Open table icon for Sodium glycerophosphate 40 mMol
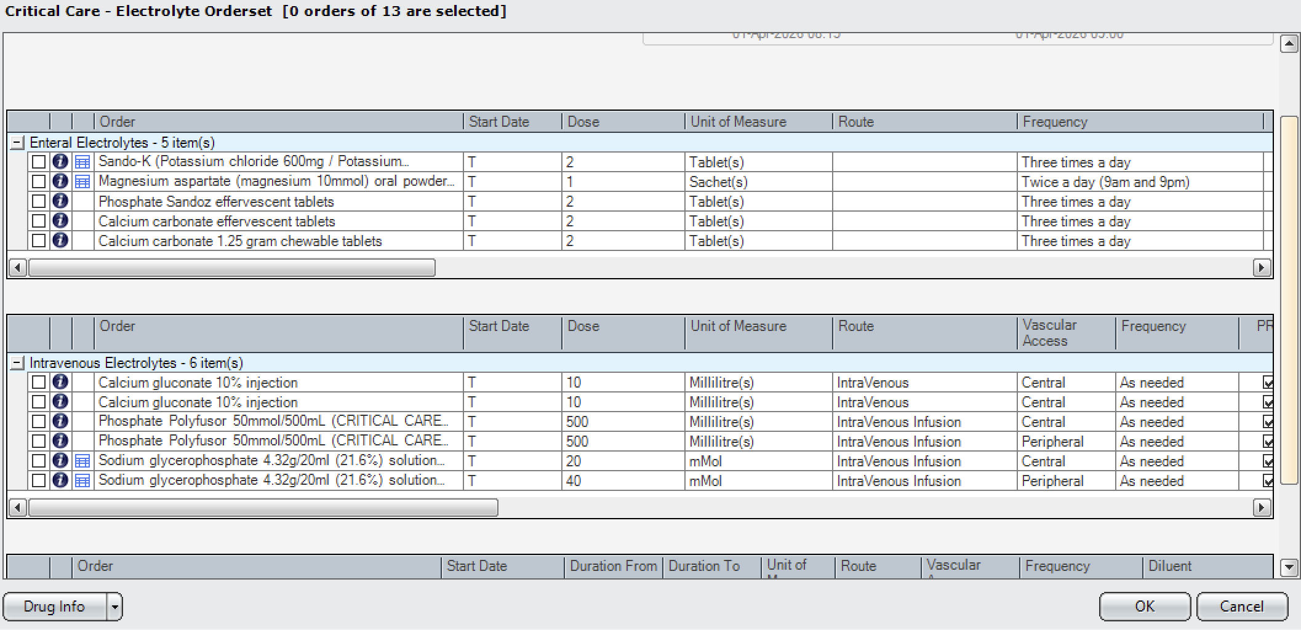This screenshot has height=630, width=1301. [82, 481]
